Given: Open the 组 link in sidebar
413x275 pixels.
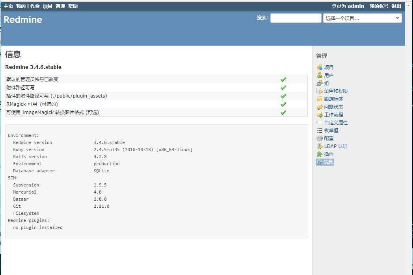Looking at the screenshot, I should (x=326, y=83).
